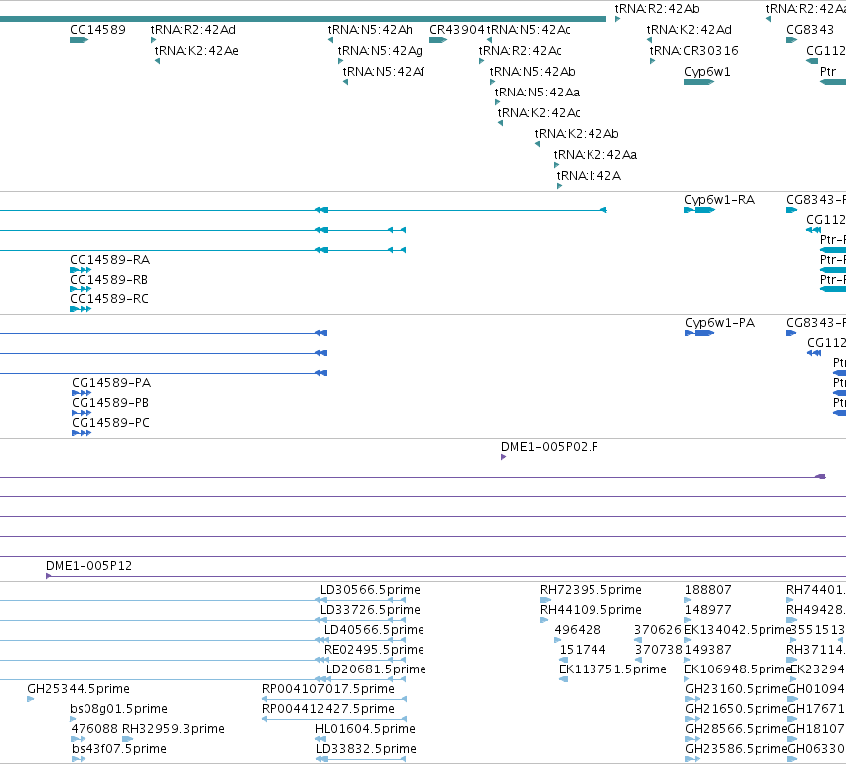Screen dimensions: 846x764
Task: Click the RP004412427.5prime label
Action: pyautogui.click(x=328, y=709)
